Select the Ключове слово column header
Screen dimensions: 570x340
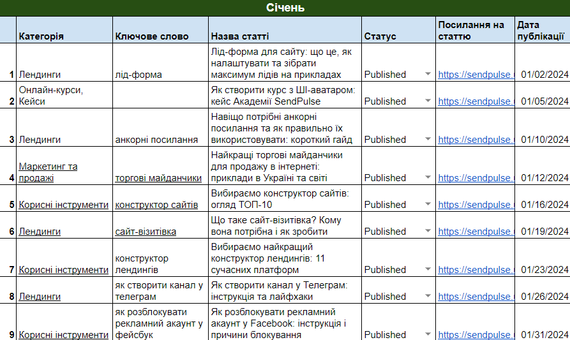point(160,30)
